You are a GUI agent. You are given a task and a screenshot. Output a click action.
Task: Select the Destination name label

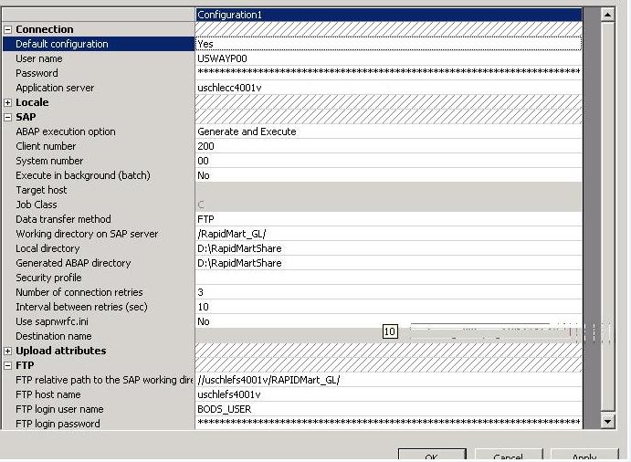click(54, 336)
